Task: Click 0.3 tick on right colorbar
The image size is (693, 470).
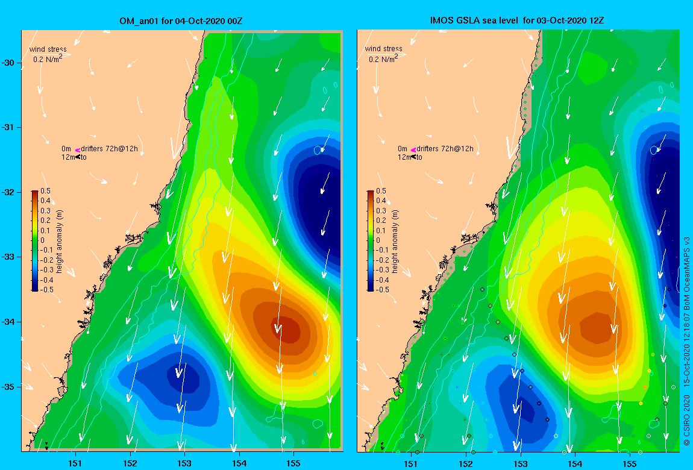Action: [381, 211]
